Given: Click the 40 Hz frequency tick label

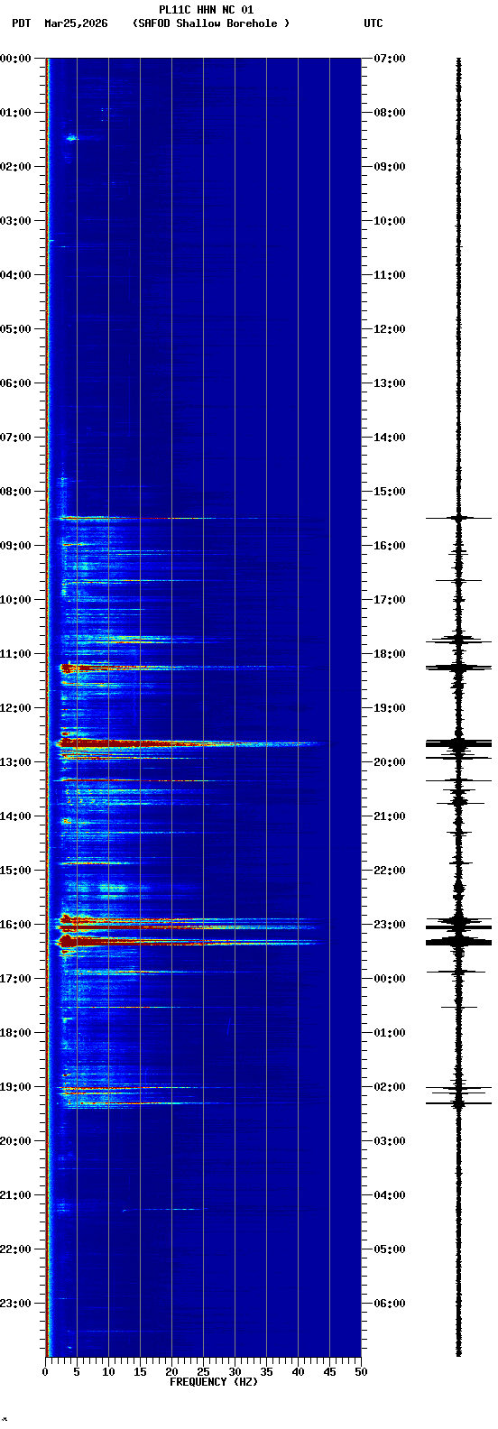Looking at the screenshot, I should [298, 1372].
